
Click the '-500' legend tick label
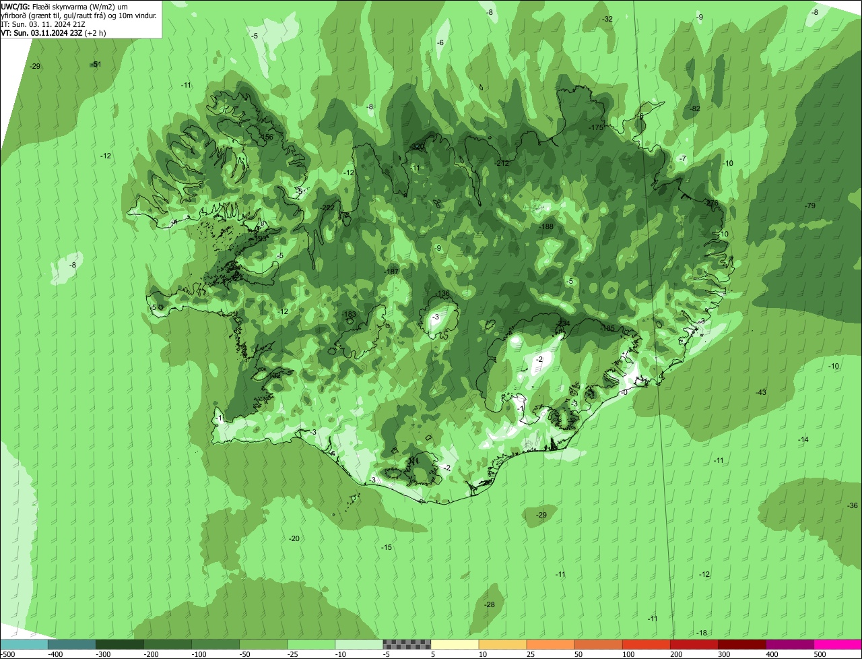(x=8, y=654)
